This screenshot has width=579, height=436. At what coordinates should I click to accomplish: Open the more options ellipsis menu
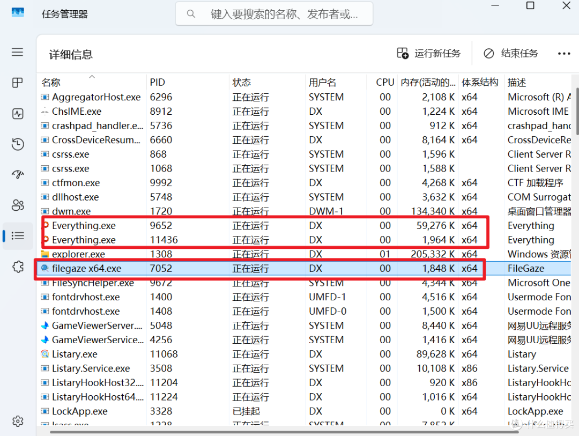tap(564, 54)
